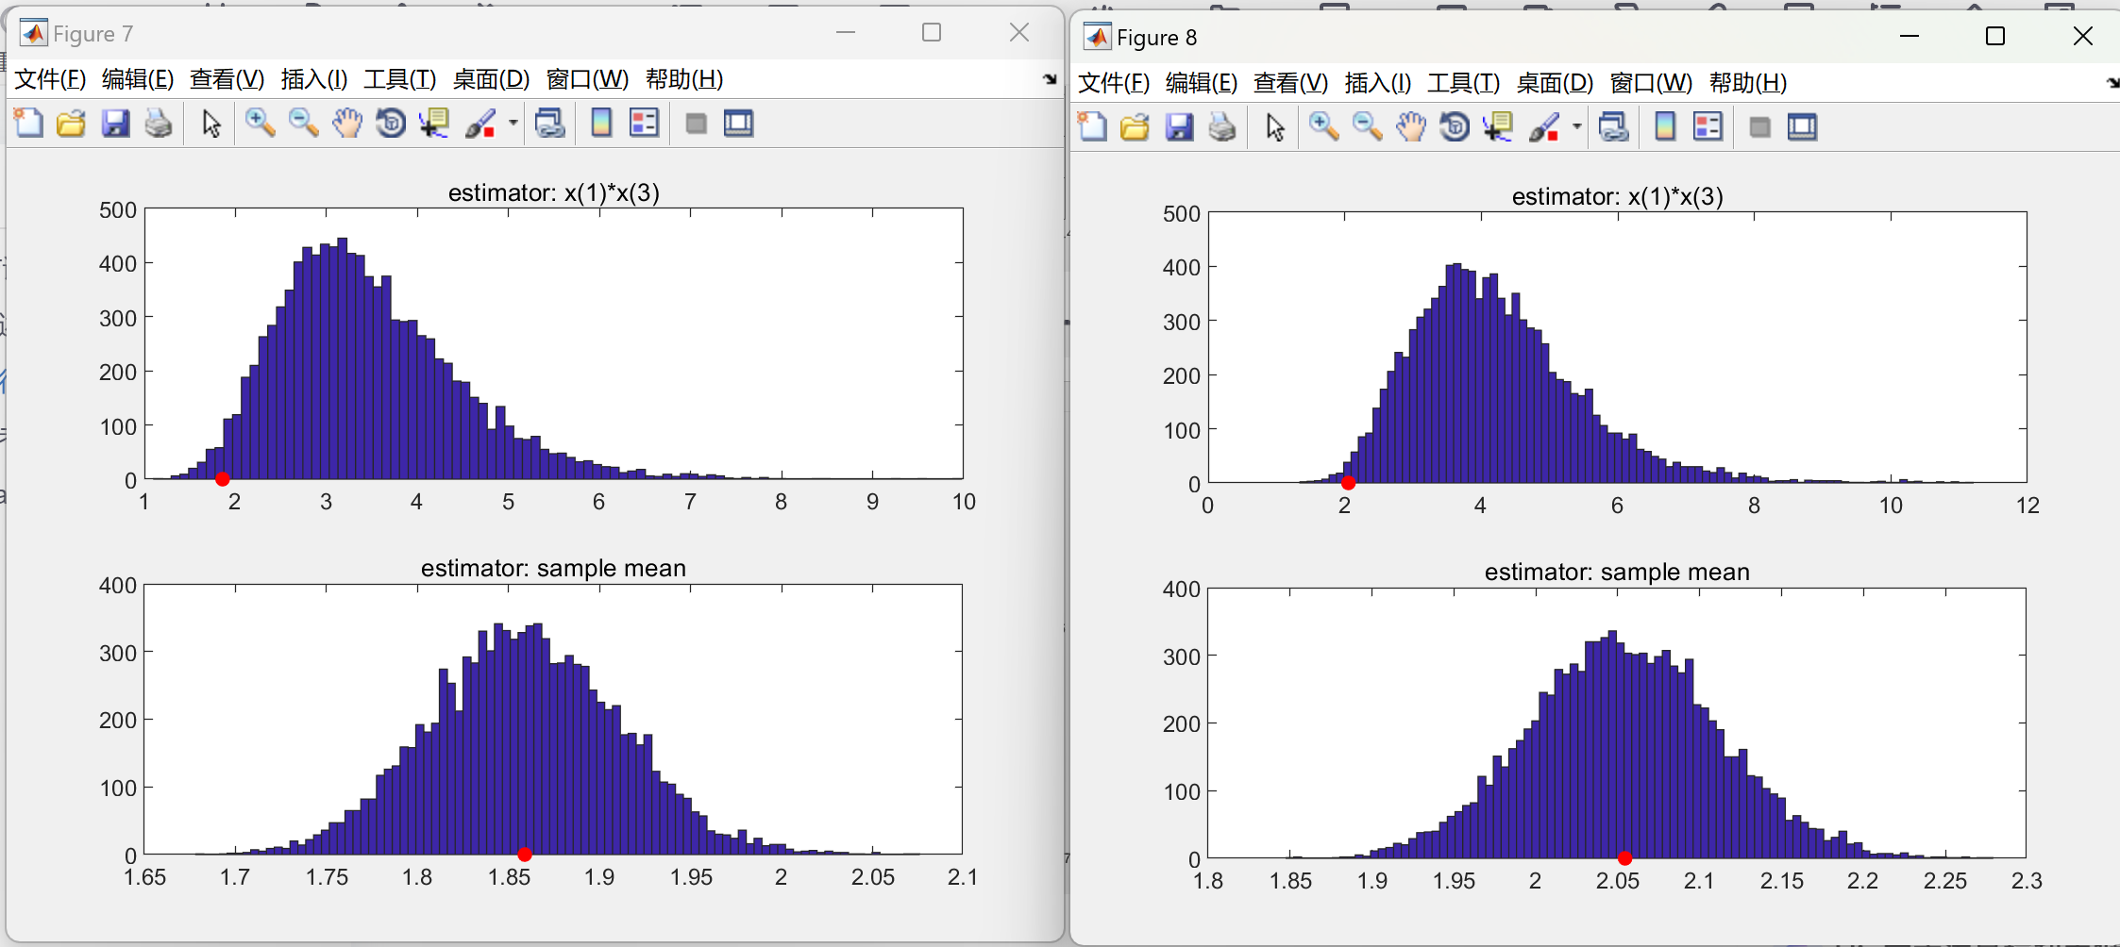The height and width of the screenshot is (947, 2120).
Task: Enable Rotate 3D tool in Figure 7
Action: coord(390,123)
